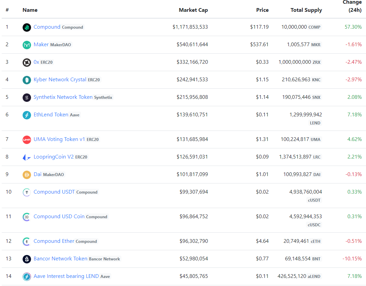The width and height of the screenshot is (366, 286).
Task: Click the LoopringCoin V2 blue arrow icon
Action: point(27,157)
